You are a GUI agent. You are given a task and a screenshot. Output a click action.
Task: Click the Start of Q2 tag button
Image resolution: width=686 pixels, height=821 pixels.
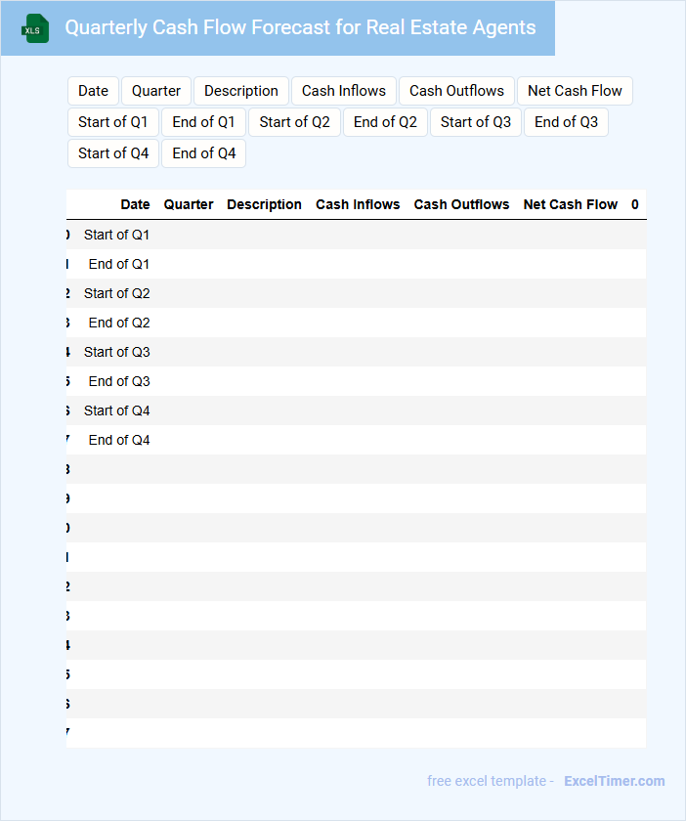point(294,122)
